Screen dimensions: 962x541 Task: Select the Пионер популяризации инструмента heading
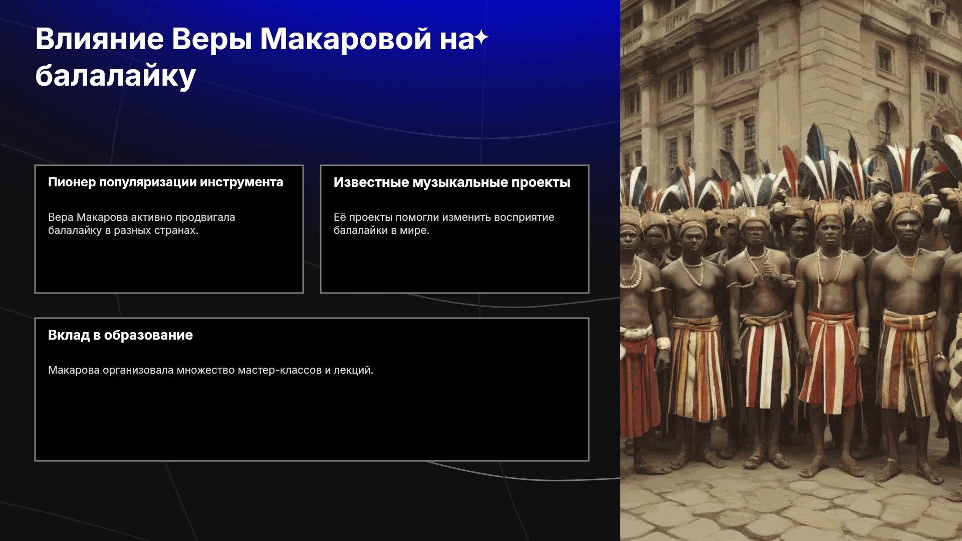tap(166, 182)
